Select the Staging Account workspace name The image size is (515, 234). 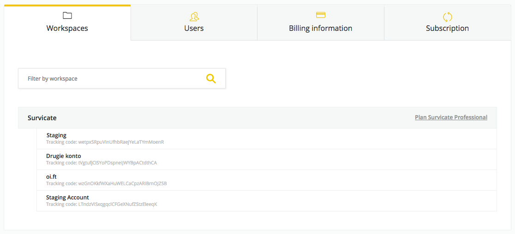(x=67, y=197)
